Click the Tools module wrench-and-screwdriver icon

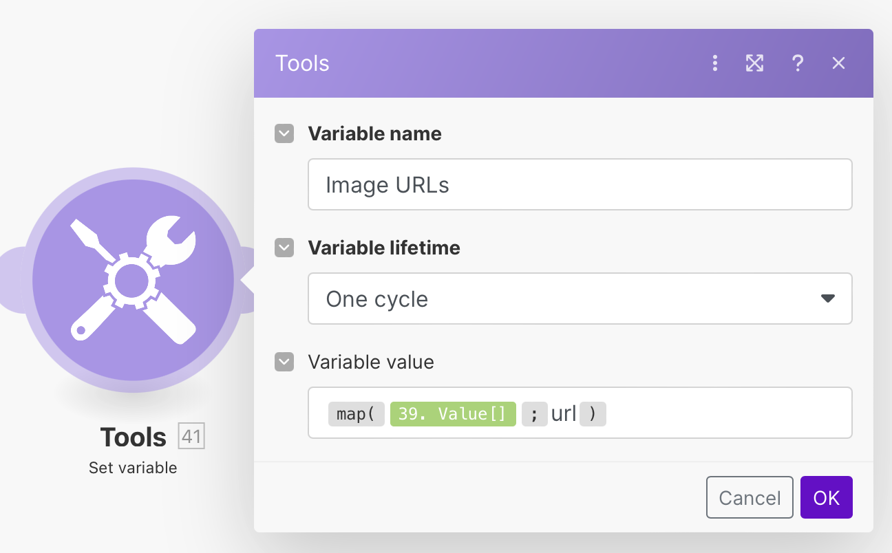click(x=133, y=280)
